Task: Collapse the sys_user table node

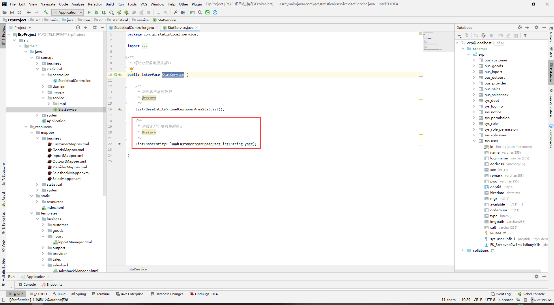Action: pos(474,141)
